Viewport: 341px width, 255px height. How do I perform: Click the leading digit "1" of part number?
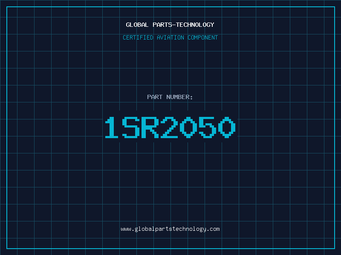112,127
